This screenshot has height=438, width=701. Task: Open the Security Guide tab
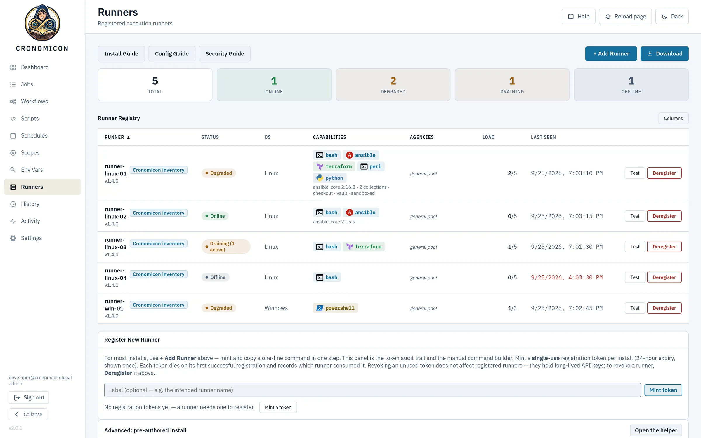[225, 54]
